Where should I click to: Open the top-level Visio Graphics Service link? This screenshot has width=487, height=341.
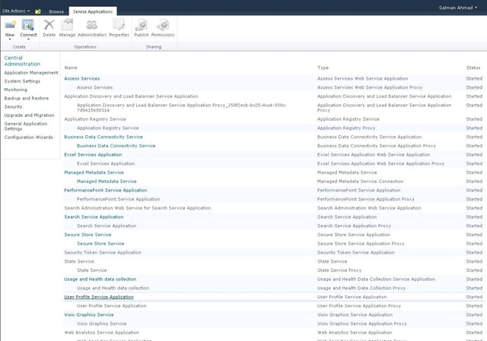[89, 314]
